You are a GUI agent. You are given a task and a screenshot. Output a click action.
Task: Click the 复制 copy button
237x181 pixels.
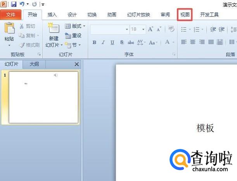29,36
